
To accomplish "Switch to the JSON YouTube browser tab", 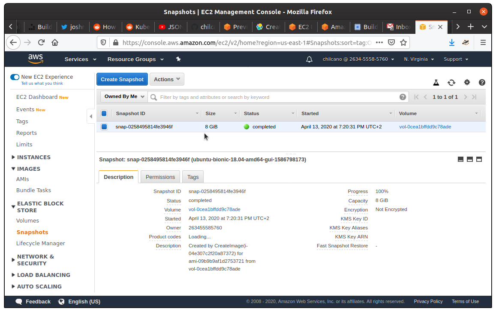I will pos(171,27).
